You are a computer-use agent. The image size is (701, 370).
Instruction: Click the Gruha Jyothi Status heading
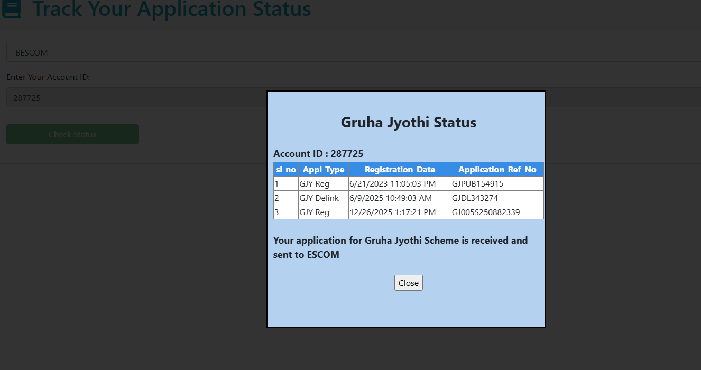(408, 123)
